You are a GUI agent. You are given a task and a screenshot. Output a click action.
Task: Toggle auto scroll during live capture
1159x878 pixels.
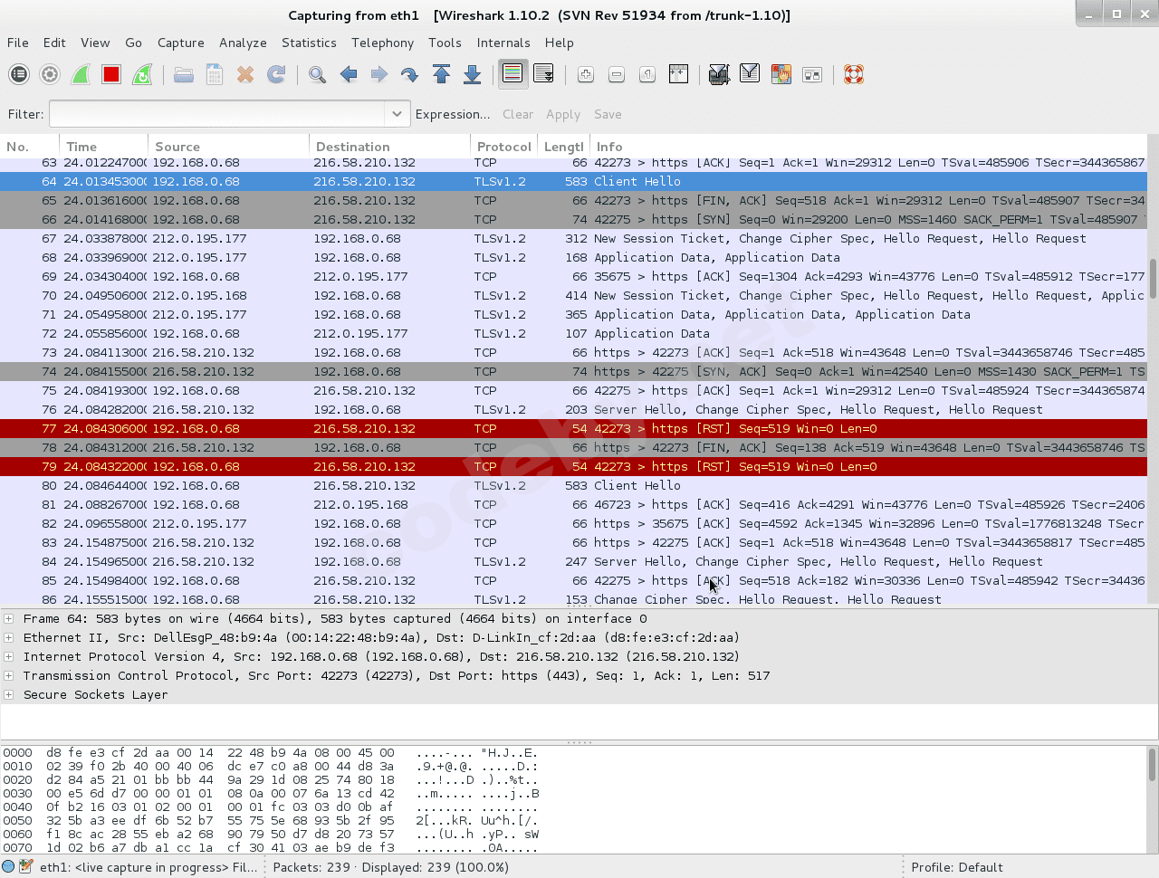tap(543, 74)
